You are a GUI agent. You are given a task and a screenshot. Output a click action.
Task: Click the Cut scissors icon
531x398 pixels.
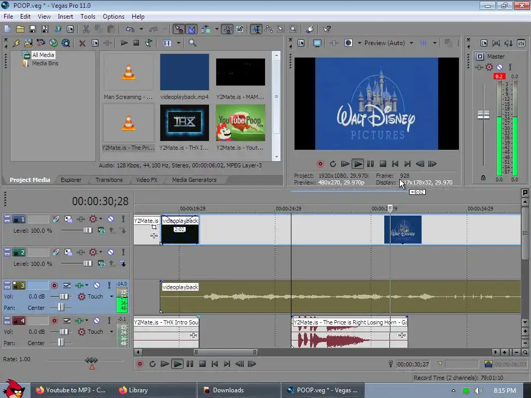tap(86, 29)
